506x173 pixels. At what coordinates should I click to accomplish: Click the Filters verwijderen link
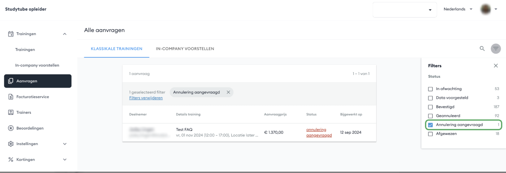click(146, 98)
